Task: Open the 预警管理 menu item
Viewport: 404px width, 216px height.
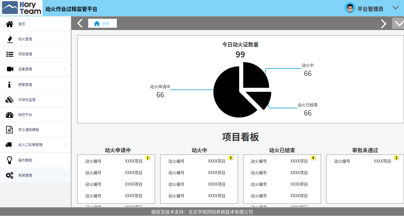Action: 35,85
